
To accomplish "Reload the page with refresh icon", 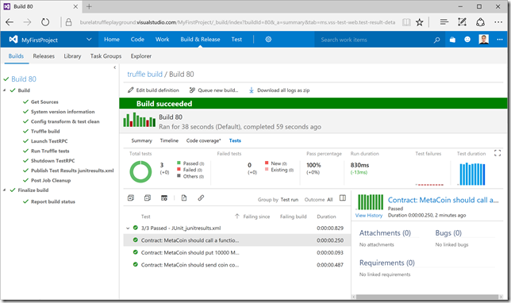I will pyautogui.click(x=45, y=22).
